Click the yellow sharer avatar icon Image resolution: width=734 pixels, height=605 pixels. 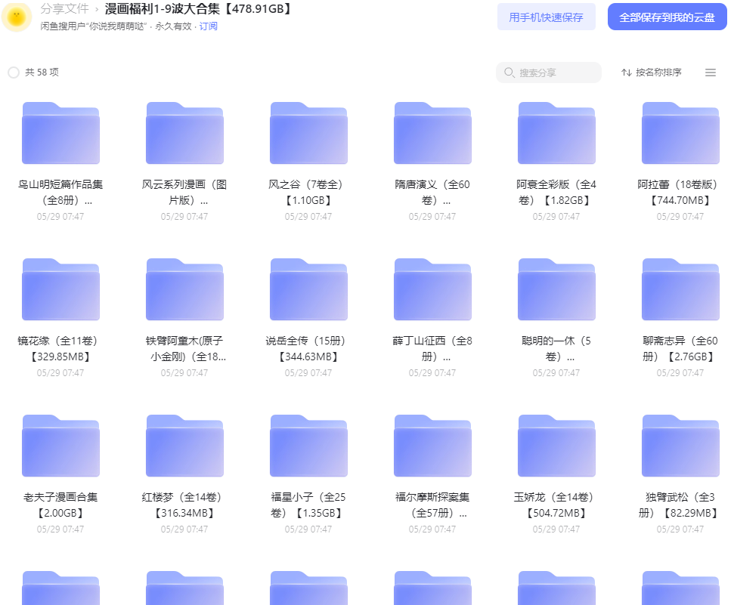click(17, 17)
